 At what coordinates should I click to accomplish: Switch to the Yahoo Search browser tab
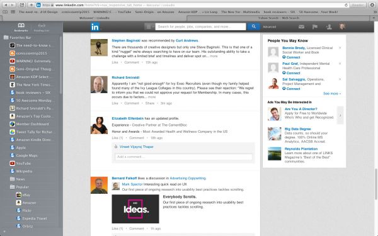point(278,18)
